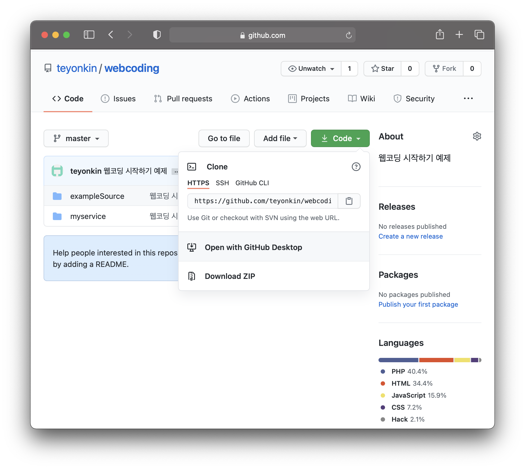Open the master branch dropdown

click(76, 138)
